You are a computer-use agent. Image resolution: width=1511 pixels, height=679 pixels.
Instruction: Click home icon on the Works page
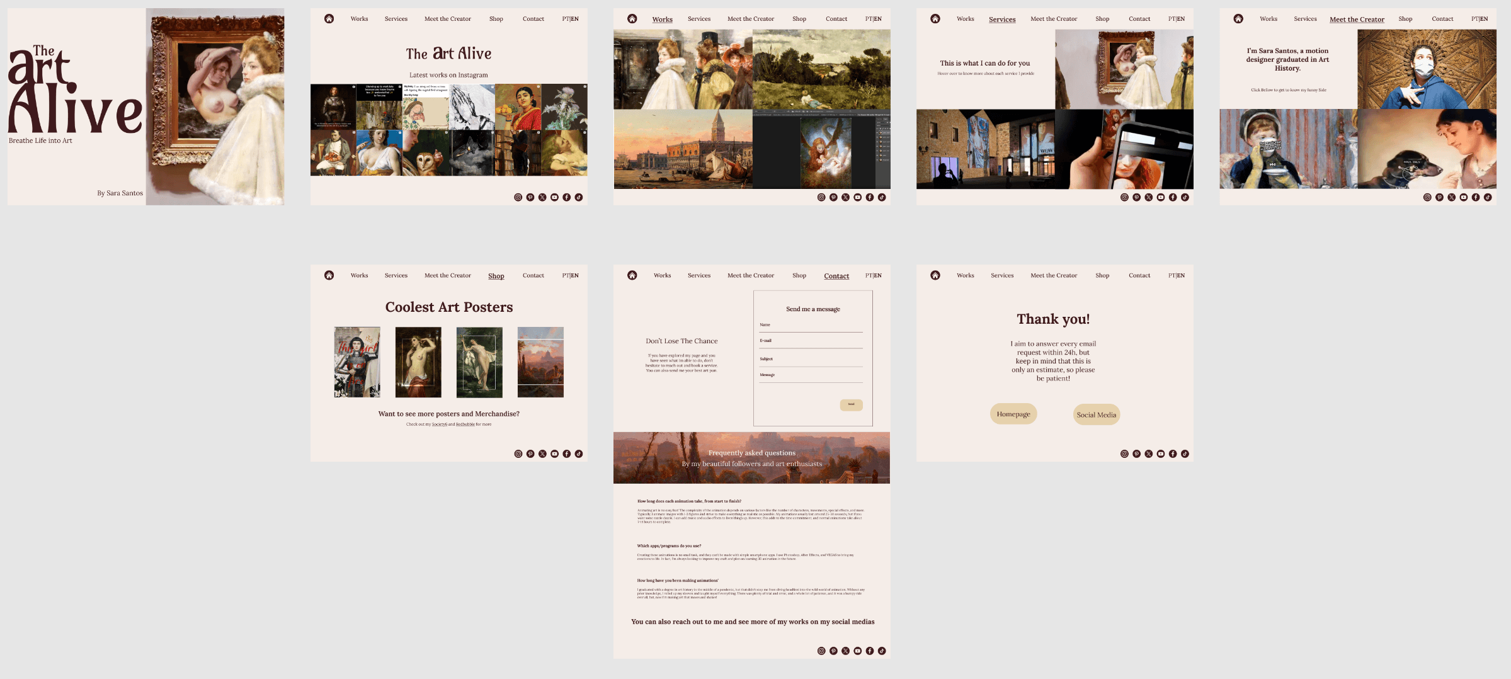tap(632, 19)
